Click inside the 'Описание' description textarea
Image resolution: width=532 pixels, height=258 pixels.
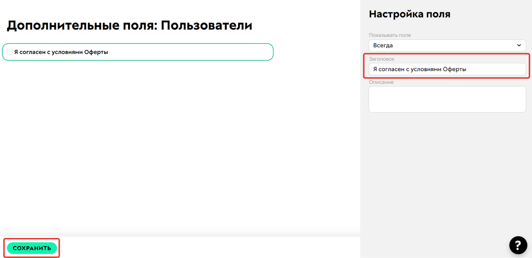447,99
